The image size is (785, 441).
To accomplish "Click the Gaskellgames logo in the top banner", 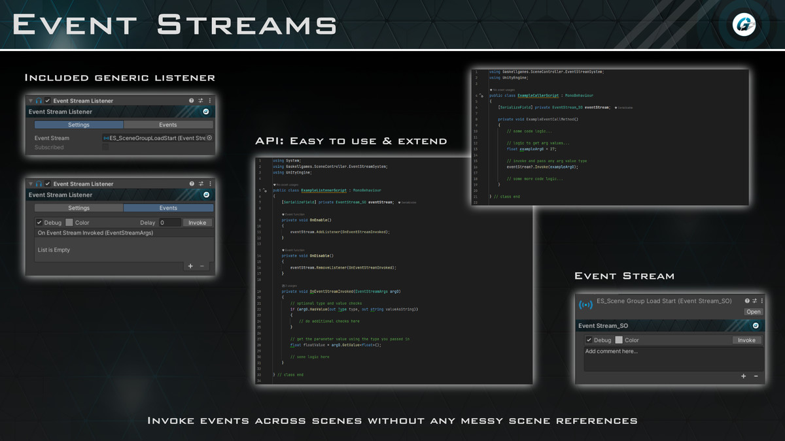I will pos(745,25).
